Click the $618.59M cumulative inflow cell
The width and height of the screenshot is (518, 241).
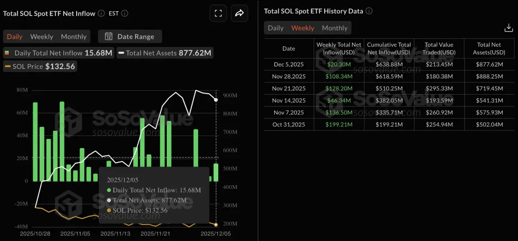tap(389, 77)
